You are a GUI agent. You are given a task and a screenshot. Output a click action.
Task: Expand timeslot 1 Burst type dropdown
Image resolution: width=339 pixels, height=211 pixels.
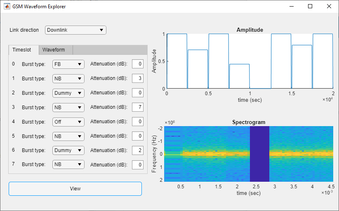tap(68, 79)
